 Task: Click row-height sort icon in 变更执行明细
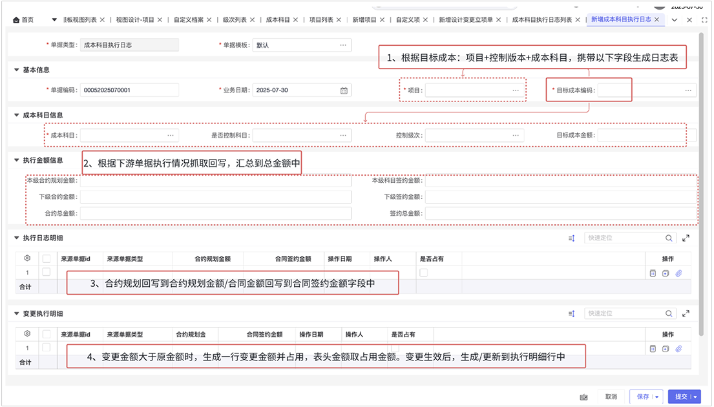[571, 314]
